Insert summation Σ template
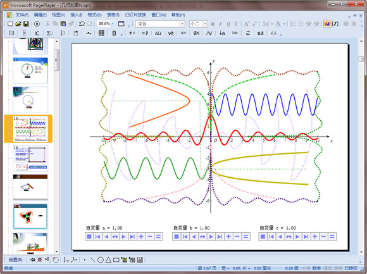This screenshot has width=367, height=274. [x=49, y=33]
